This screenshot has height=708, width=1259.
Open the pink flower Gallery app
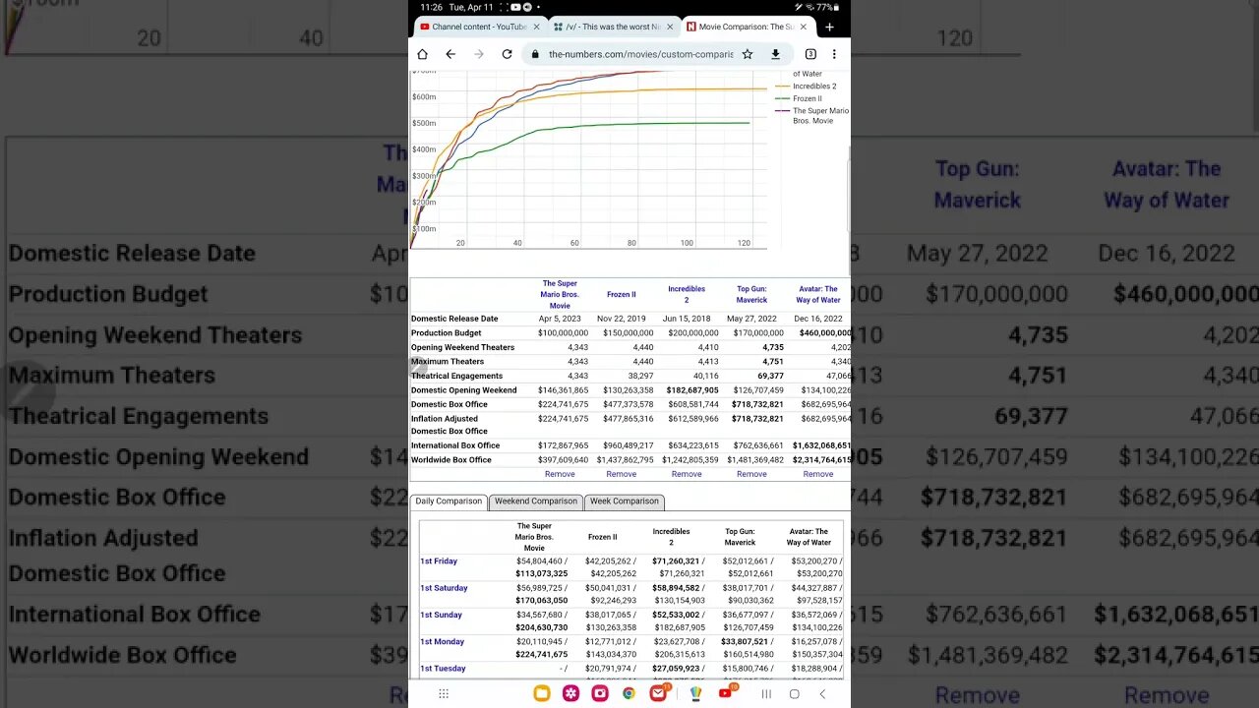coord(570,693)
